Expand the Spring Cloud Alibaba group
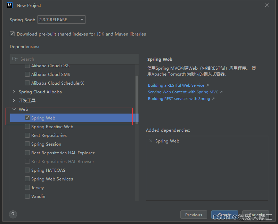 coord(14,92)
